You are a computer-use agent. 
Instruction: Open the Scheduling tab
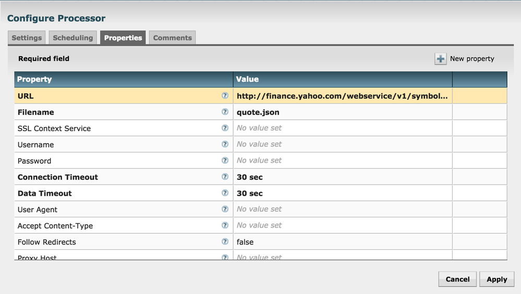pyautogui.click(x=73, y=38)
